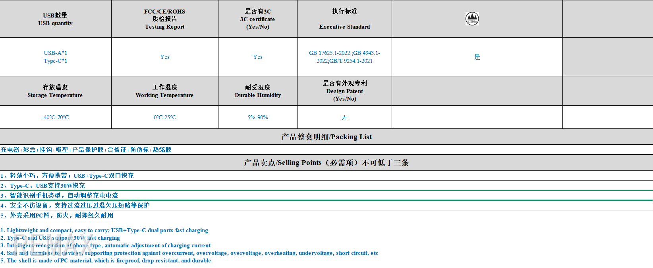Click the GB 17625.1-2022 standards cell

[344, 57]
